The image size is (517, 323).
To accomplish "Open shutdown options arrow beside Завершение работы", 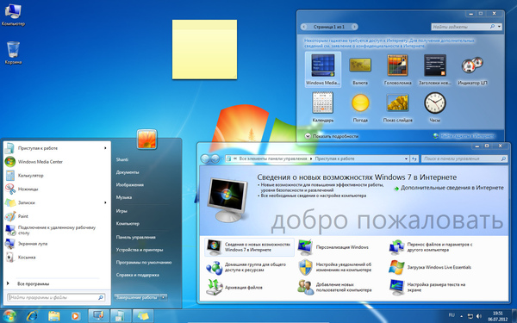I will click(163, 297).
